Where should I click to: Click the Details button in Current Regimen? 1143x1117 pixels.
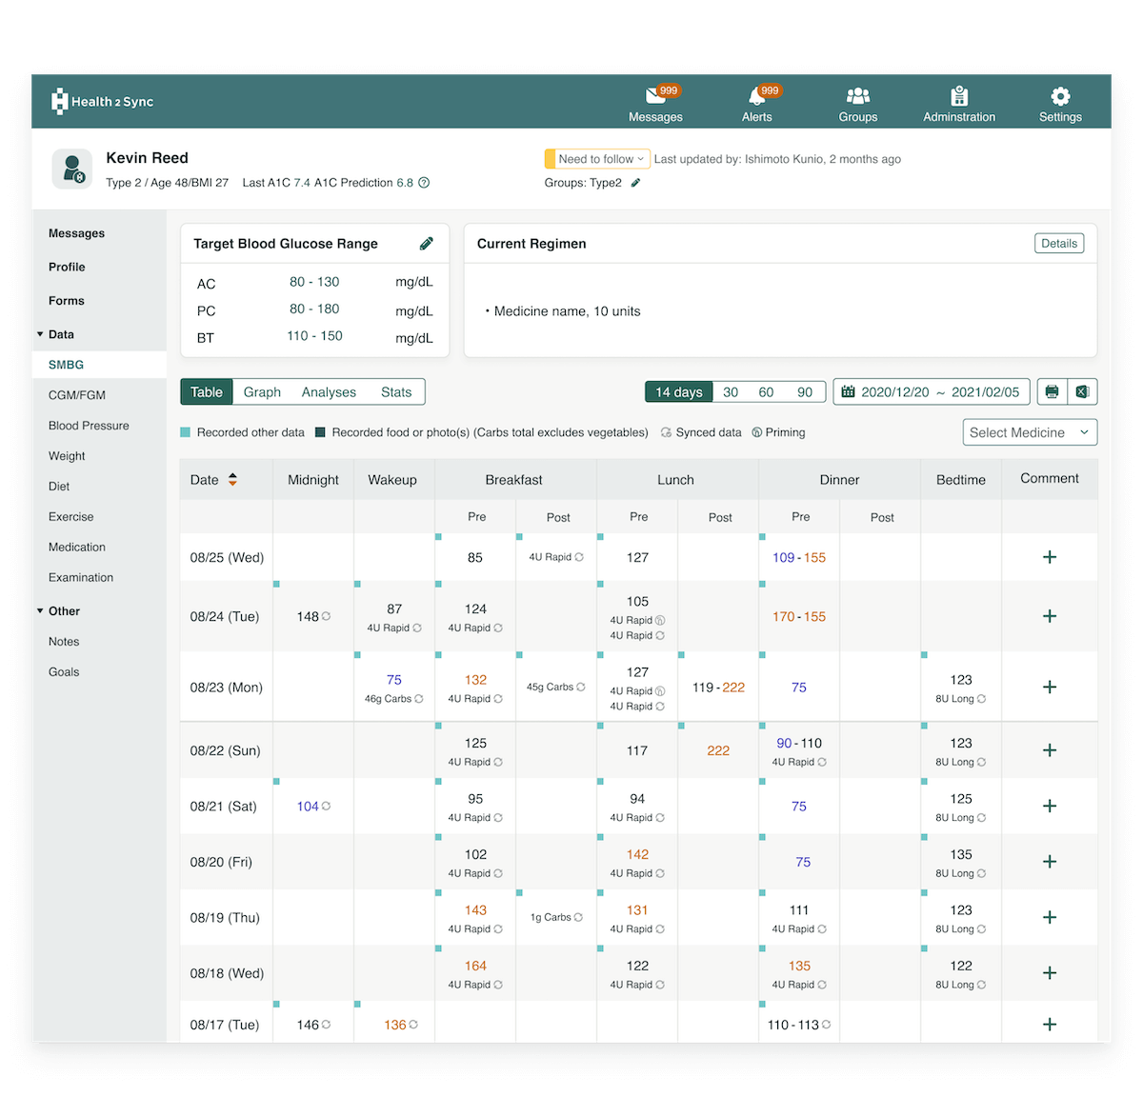1058,243
